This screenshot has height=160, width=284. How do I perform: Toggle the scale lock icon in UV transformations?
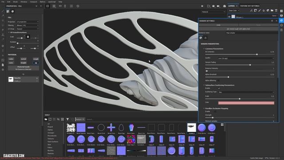28,37
